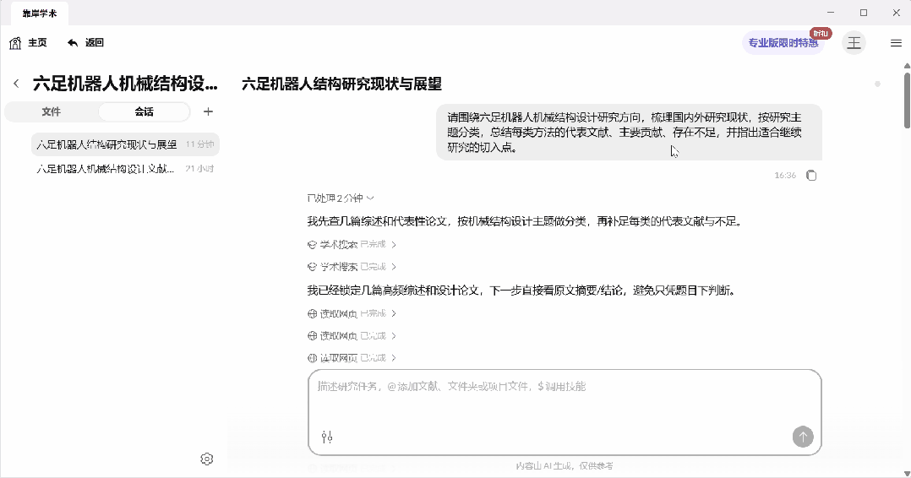Maximize the application window
Viewport: 911px width, 478px height.
[x=864, y=13]
